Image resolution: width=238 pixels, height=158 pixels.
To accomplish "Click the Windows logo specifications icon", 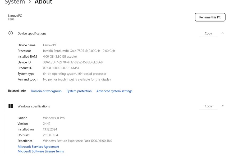I will pos(11,106).
